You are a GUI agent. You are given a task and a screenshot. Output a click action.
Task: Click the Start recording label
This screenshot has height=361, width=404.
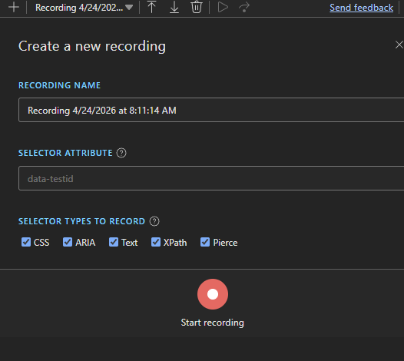coord(213,323)
